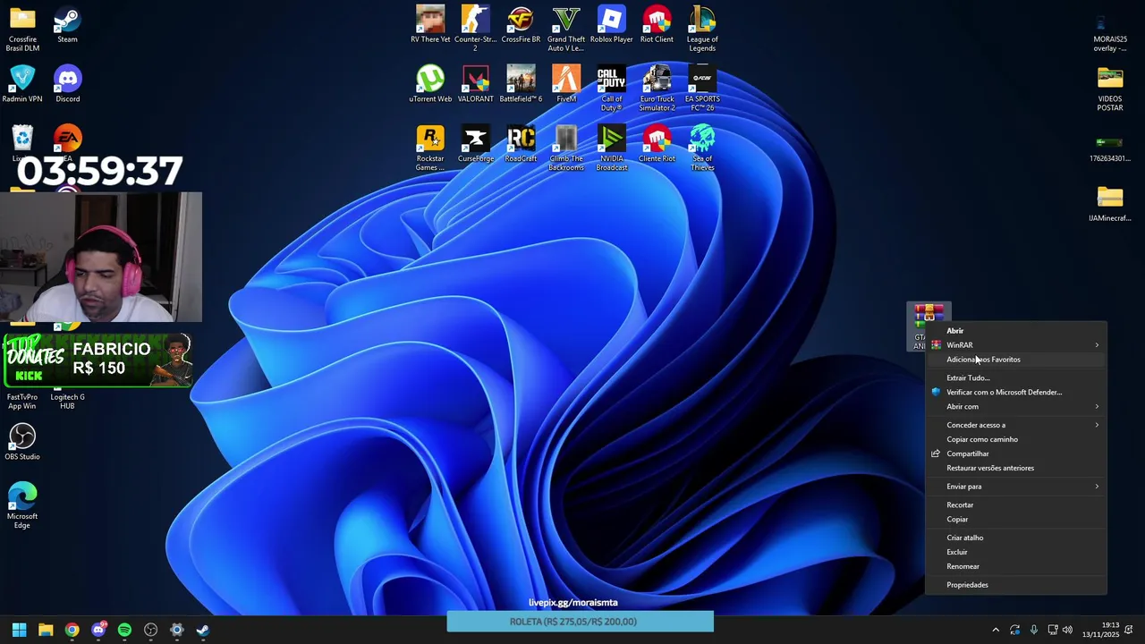Image resolution: width=1145 pixels, height=644 pixels.
Task: Select the JJAMinecraft folder icon
Action: tap(1110, 204)
